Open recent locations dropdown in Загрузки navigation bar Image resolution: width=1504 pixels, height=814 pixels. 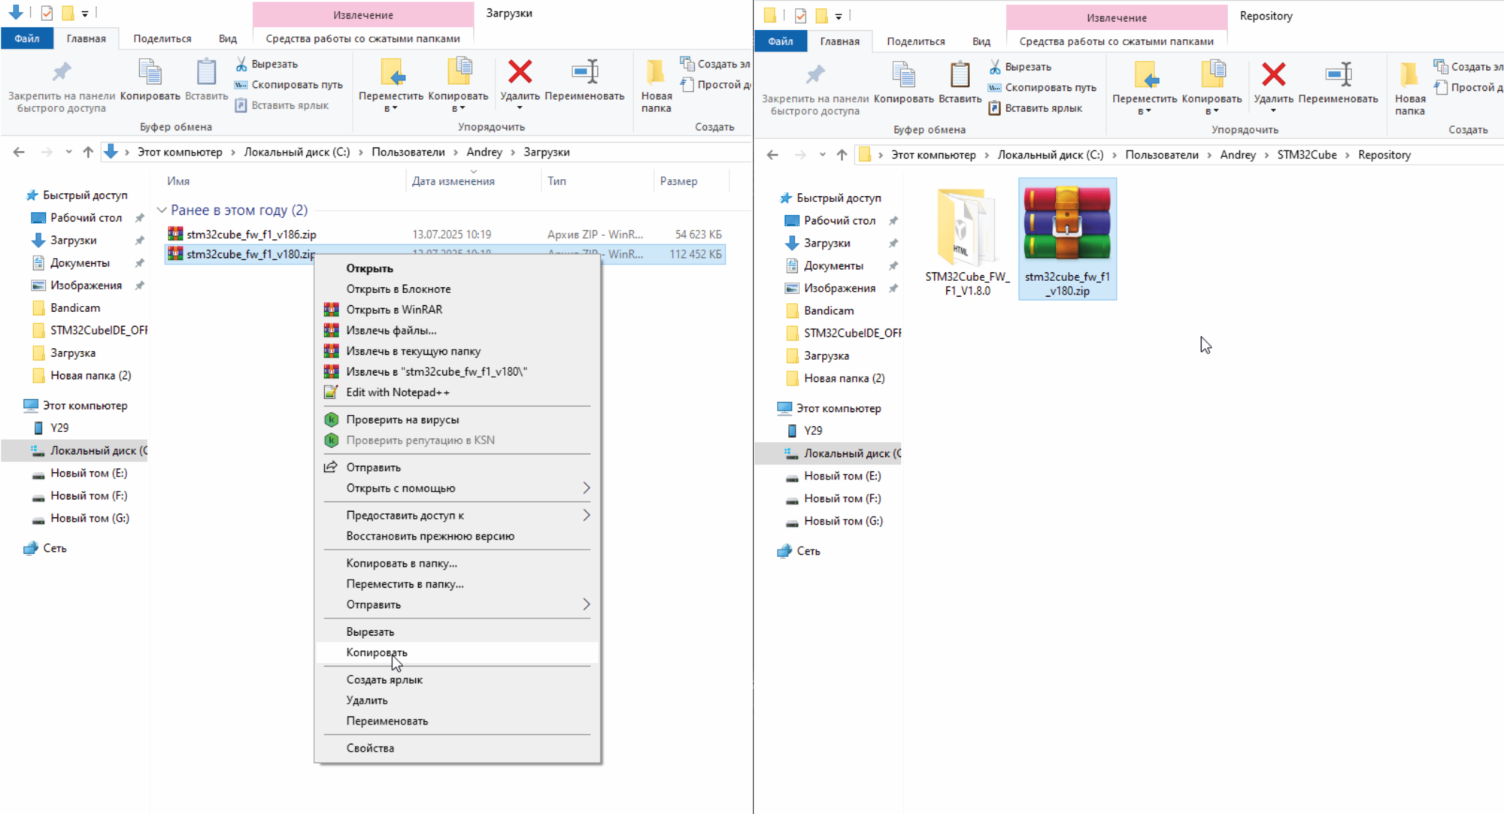(68, 152)
